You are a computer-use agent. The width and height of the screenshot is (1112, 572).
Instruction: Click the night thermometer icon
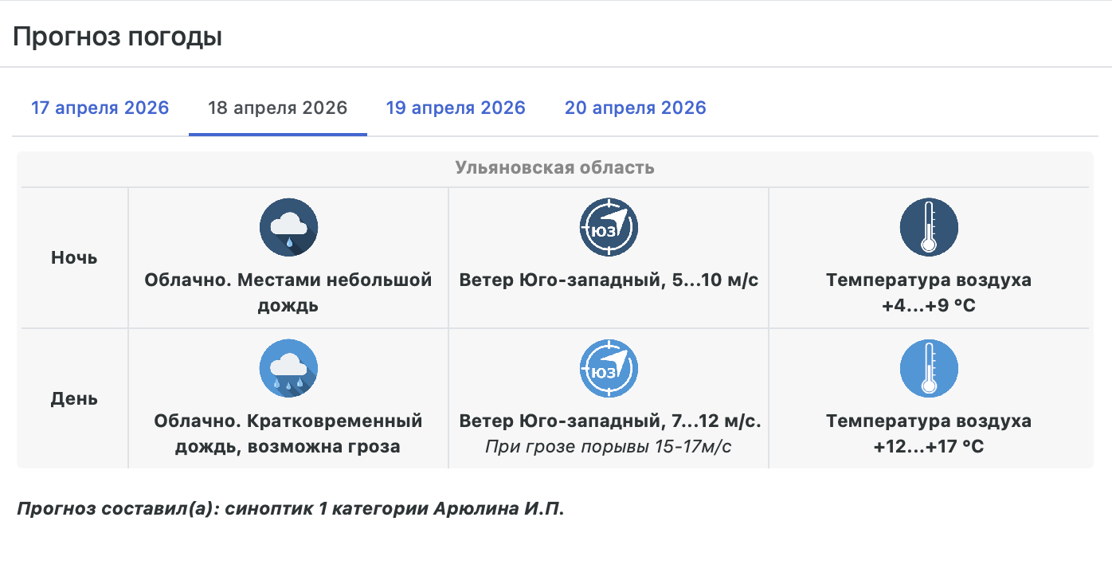point(928,228)
